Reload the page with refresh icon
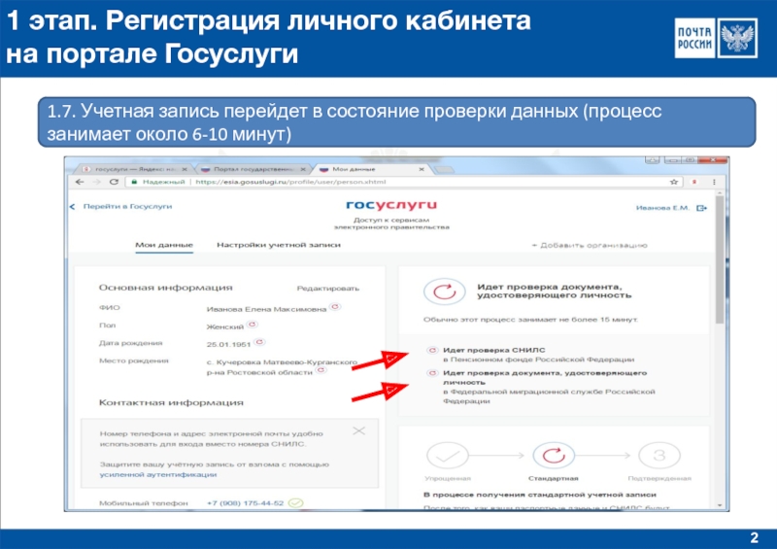The image size is (777, 549). (114, 182)
